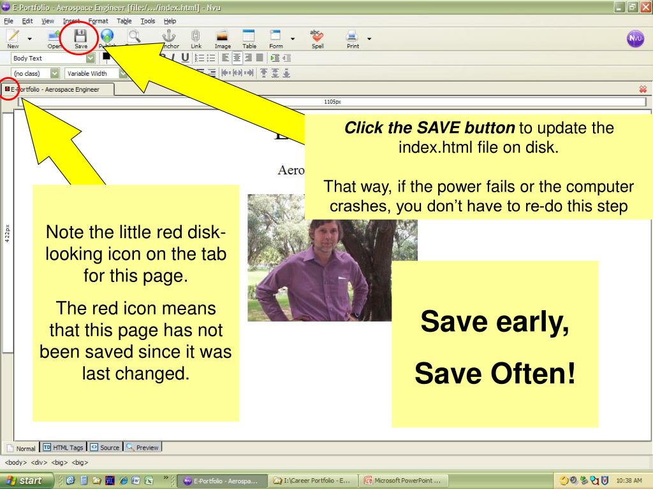This screenshot has width=653, height=489.
Task: Launch Excel from the quick launch bar
Action: coord(149,481)
